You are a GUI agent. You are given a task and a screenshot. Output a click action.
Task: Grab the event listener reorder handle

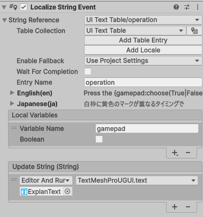coord(14,179)
